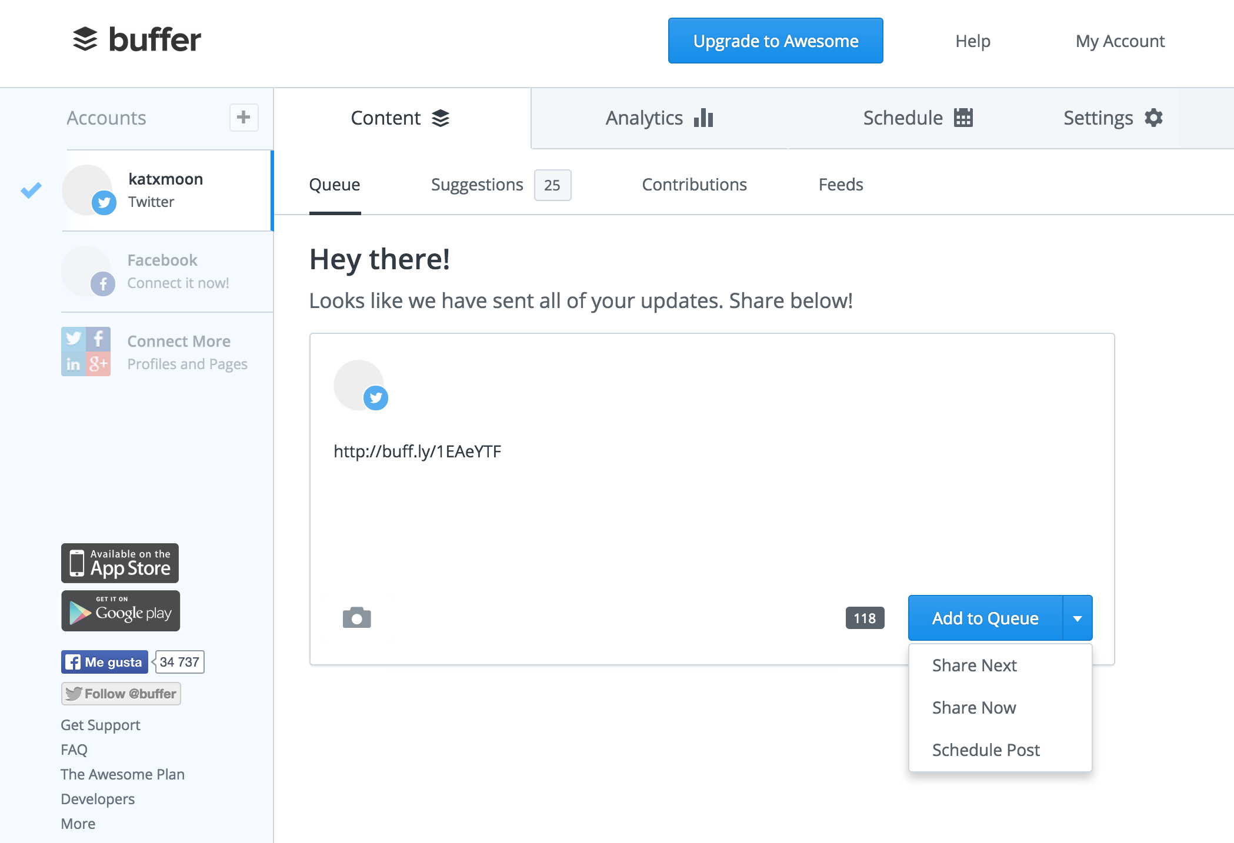The image size is (1234, 843).
Task: Click the Connect More social networks icon
Action: (86, 352)
